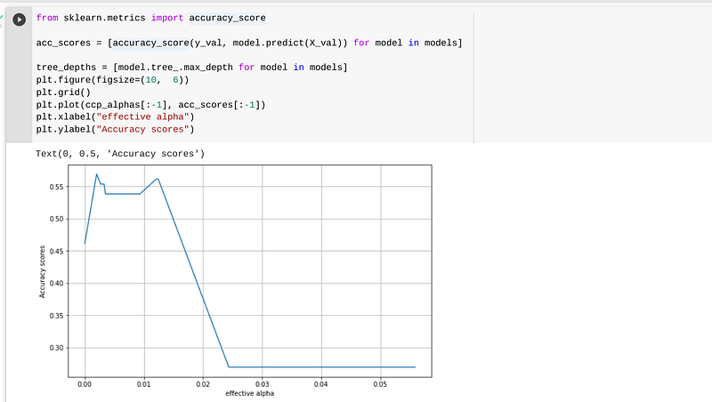The width and height of the screenshot is (712, 402).
Task: Click the 0.05 x-axis tick label
Action: pyautogui.click(x=381, y=384)
